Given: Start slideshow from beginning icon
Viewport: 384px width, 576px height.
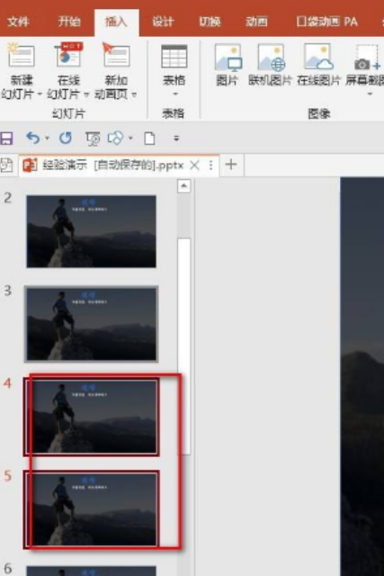Looking at the screenshot, I should [x=93, y=139].
